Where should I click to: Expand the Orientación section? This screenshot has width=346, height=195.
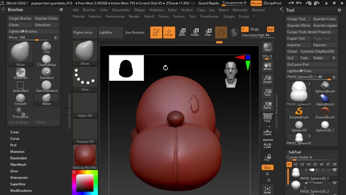pyautogui.click(x=19, y=178)
